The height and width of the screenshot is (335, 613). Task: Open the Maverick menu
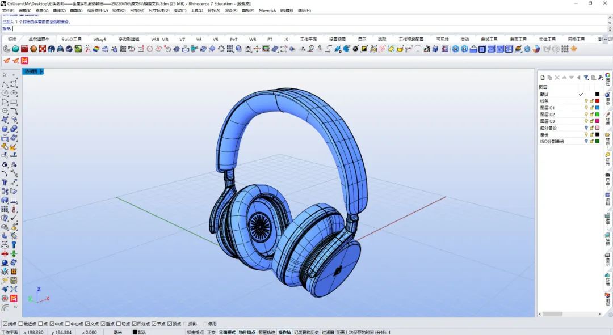(267, 11)
